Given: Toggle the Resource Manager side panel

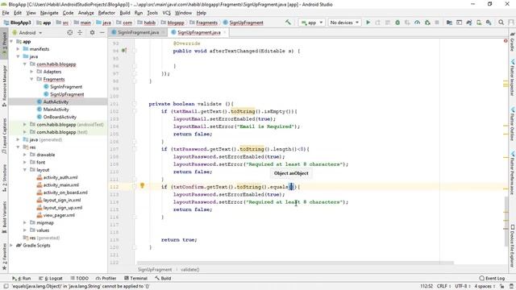Looking at the screenshot, I should [x=4, y=86].
